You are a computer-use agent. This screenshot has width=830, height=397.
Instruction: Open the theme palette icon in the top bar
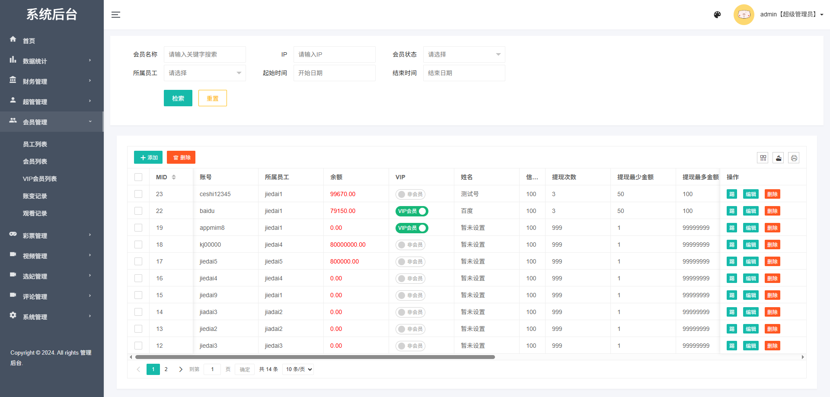point(717,14)
